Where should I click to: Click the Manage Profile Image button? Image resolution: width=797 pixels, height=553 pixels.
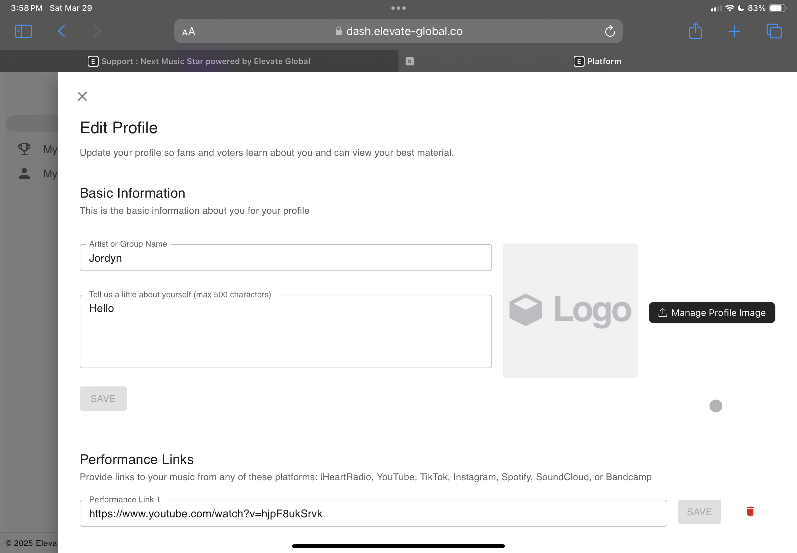point(712,313)
